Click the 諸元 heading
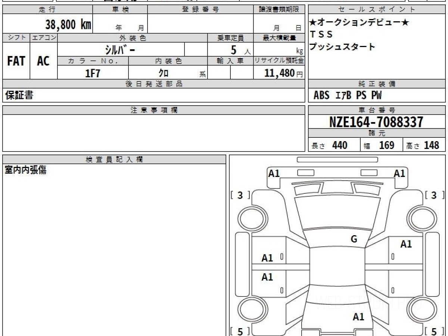Screen dimensions: 448x336 point(377,133)
